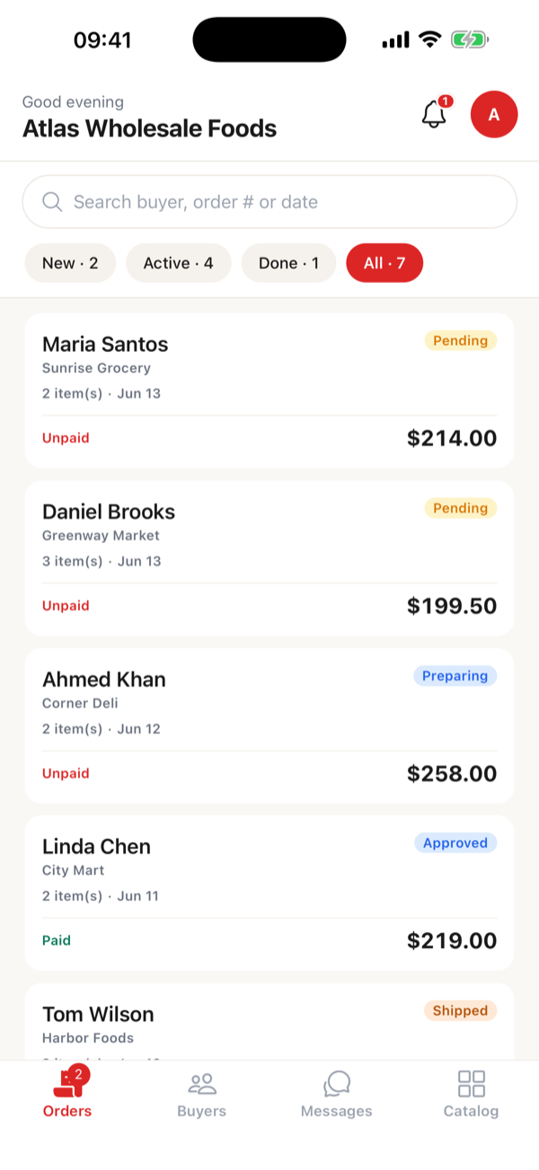This screenshot has height=1170, width=539.
Task: Tap the magnifier icon in the search bar
Action: coord(52,201)
